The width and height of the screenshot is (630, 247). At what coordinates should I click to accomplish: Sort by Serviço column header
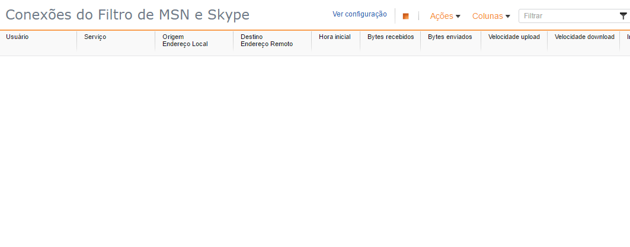[x=95, y=37]
